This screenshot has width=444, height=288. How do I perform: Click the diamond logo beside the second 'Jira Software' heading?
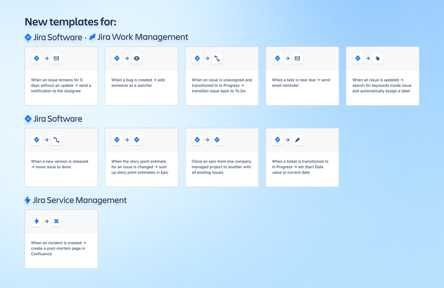coord(28,119)
